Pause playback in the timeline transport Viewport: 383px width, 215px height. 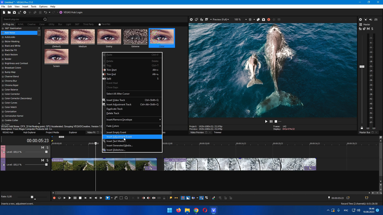75,198
